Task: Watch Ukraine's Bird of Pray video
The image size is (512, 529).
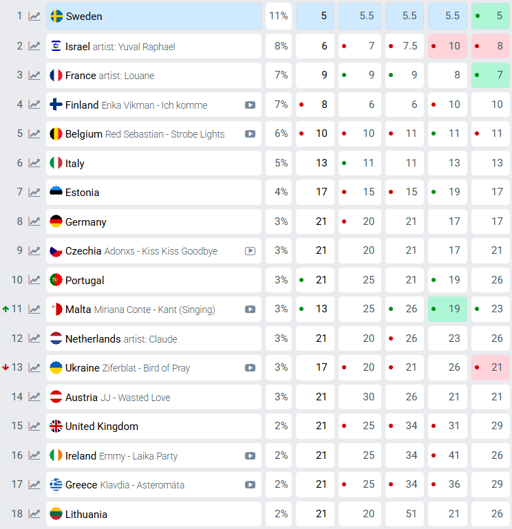Action: (x=250, y=368)
